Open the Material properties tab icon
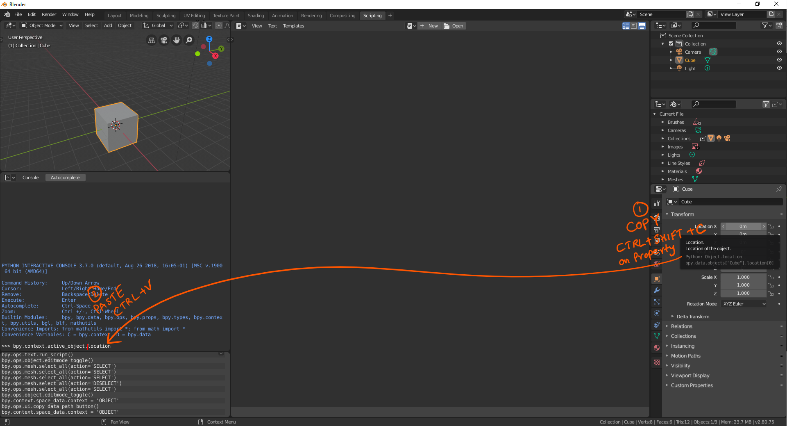The height and width of the screenshot is (426, 787). 657,348
